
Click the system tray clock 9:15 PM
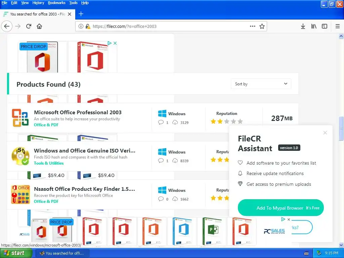pos(332,253)
